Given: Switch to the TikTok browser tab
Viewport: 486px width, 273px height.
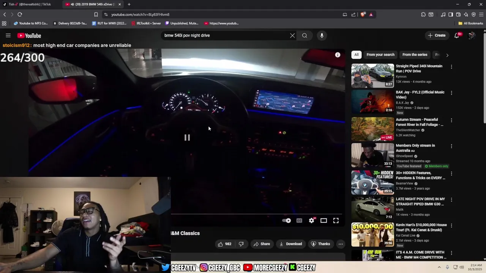Looking at the screenshot, I should [30, 4].
